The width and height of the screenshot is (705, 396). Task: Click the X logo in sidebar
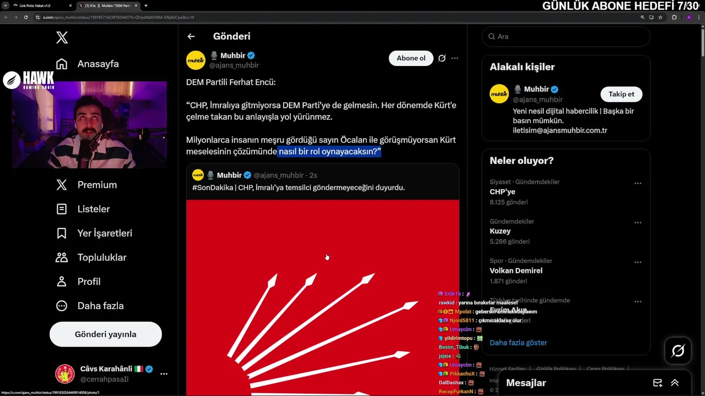coord(62,37)
